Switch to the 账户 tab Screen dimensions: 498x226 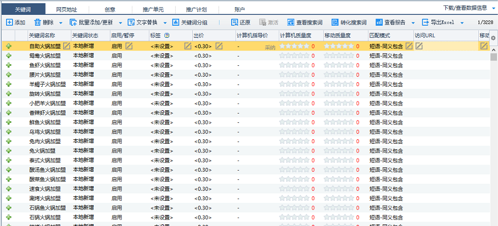coord(240,9)
